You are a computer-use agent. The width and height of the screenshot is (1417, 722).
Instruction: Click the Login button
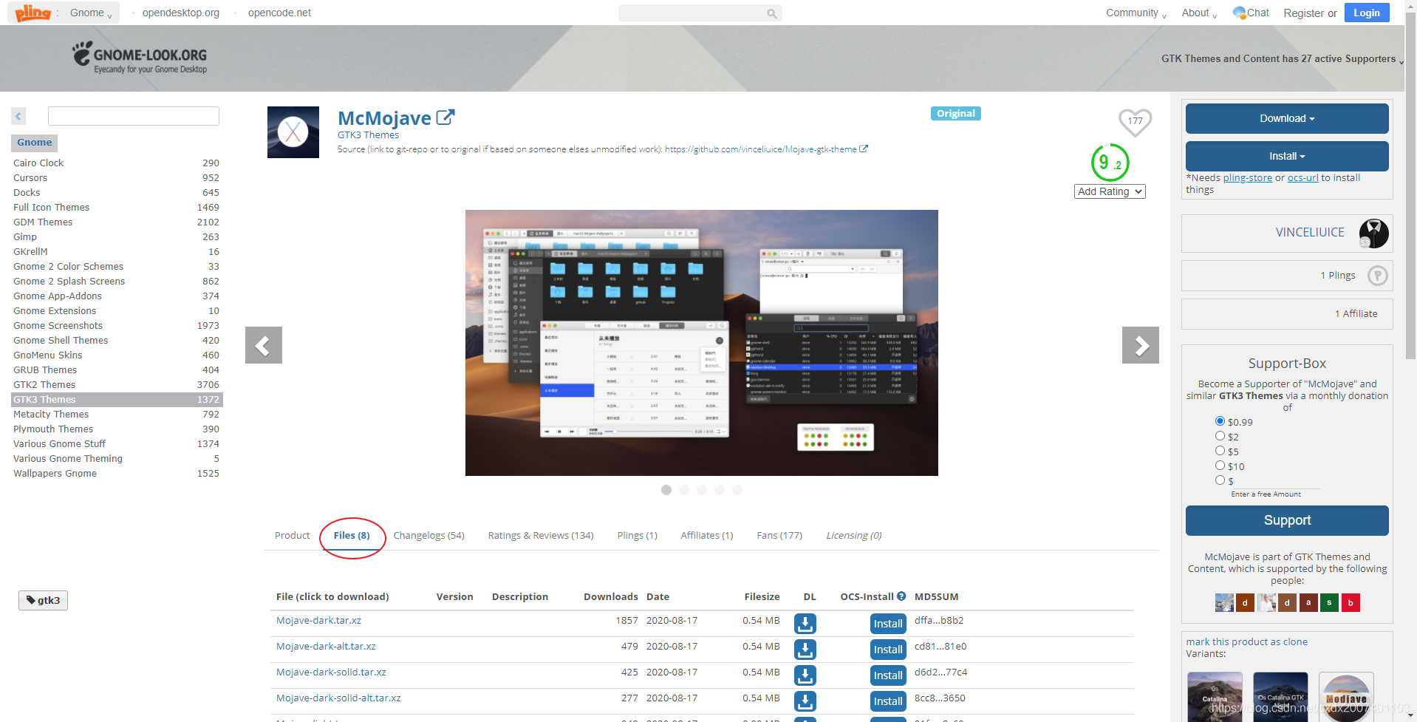click(x=1367, y=13)
